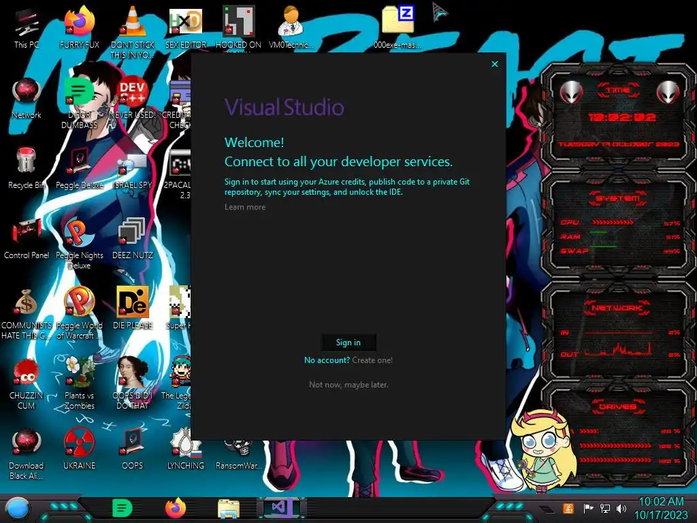The height and width of the screenshot is (523, 697).
Task: Open the volume speaker tray icon
Action: [x=621, y=508]
